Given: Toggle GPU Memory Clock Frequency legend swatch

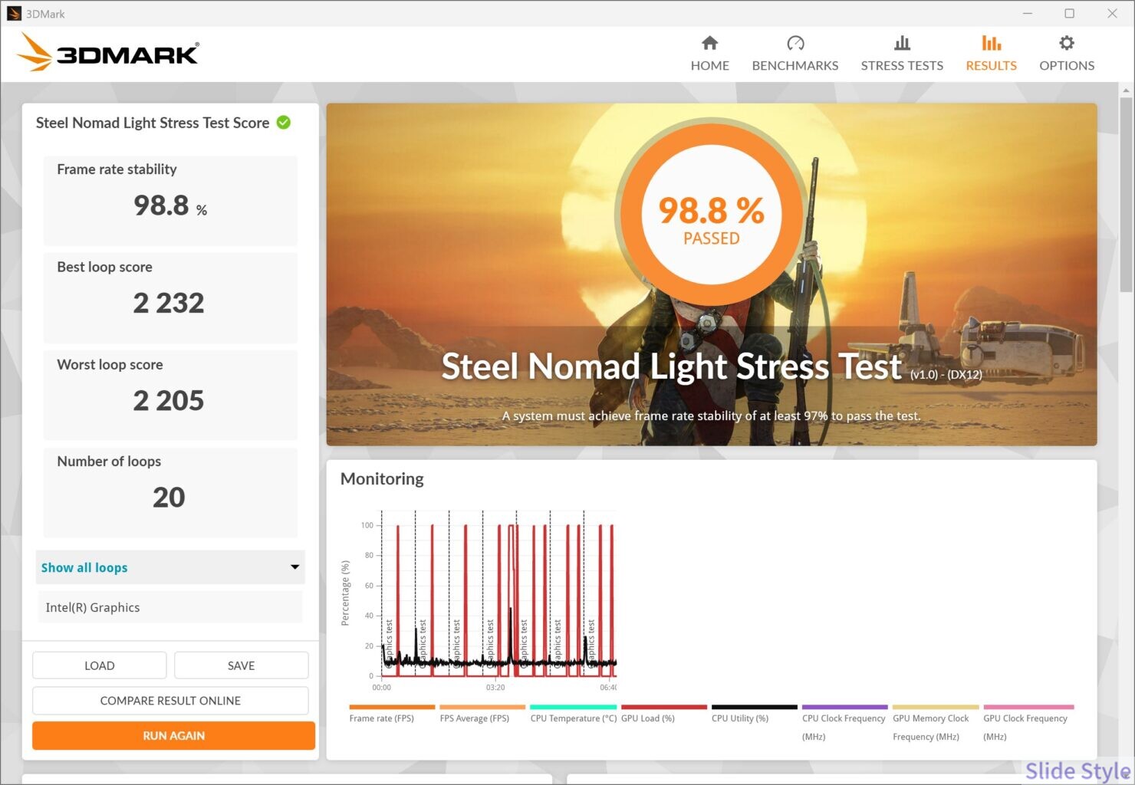Looking at the screenshot, I should coord(936,707).
